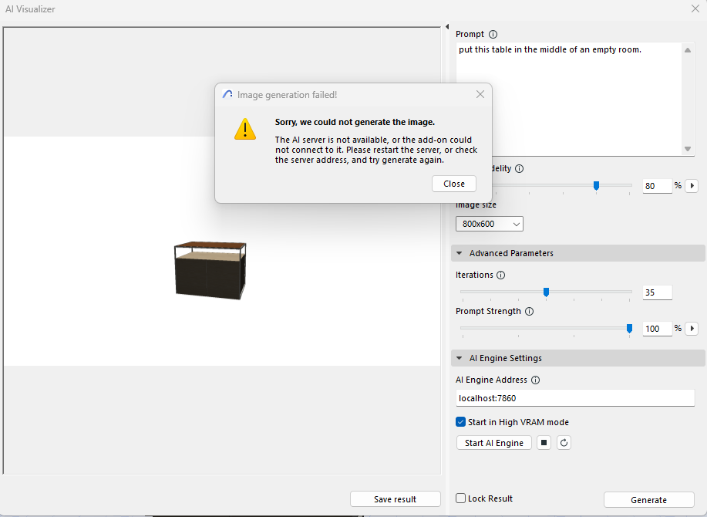Disable Start in High VRAM mode checkbox

coord(461,422)
